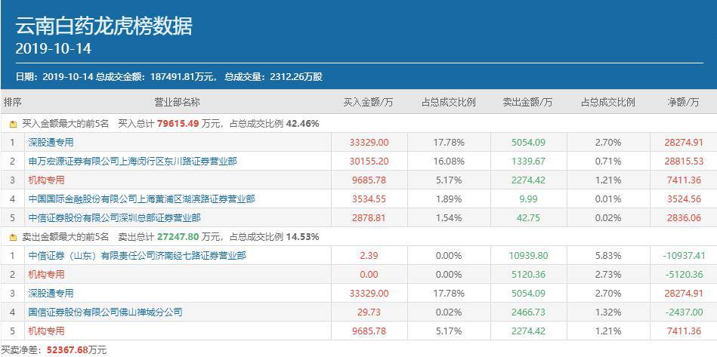
Task: Click the 营业部名称 column header
Action: coord(177,102)
